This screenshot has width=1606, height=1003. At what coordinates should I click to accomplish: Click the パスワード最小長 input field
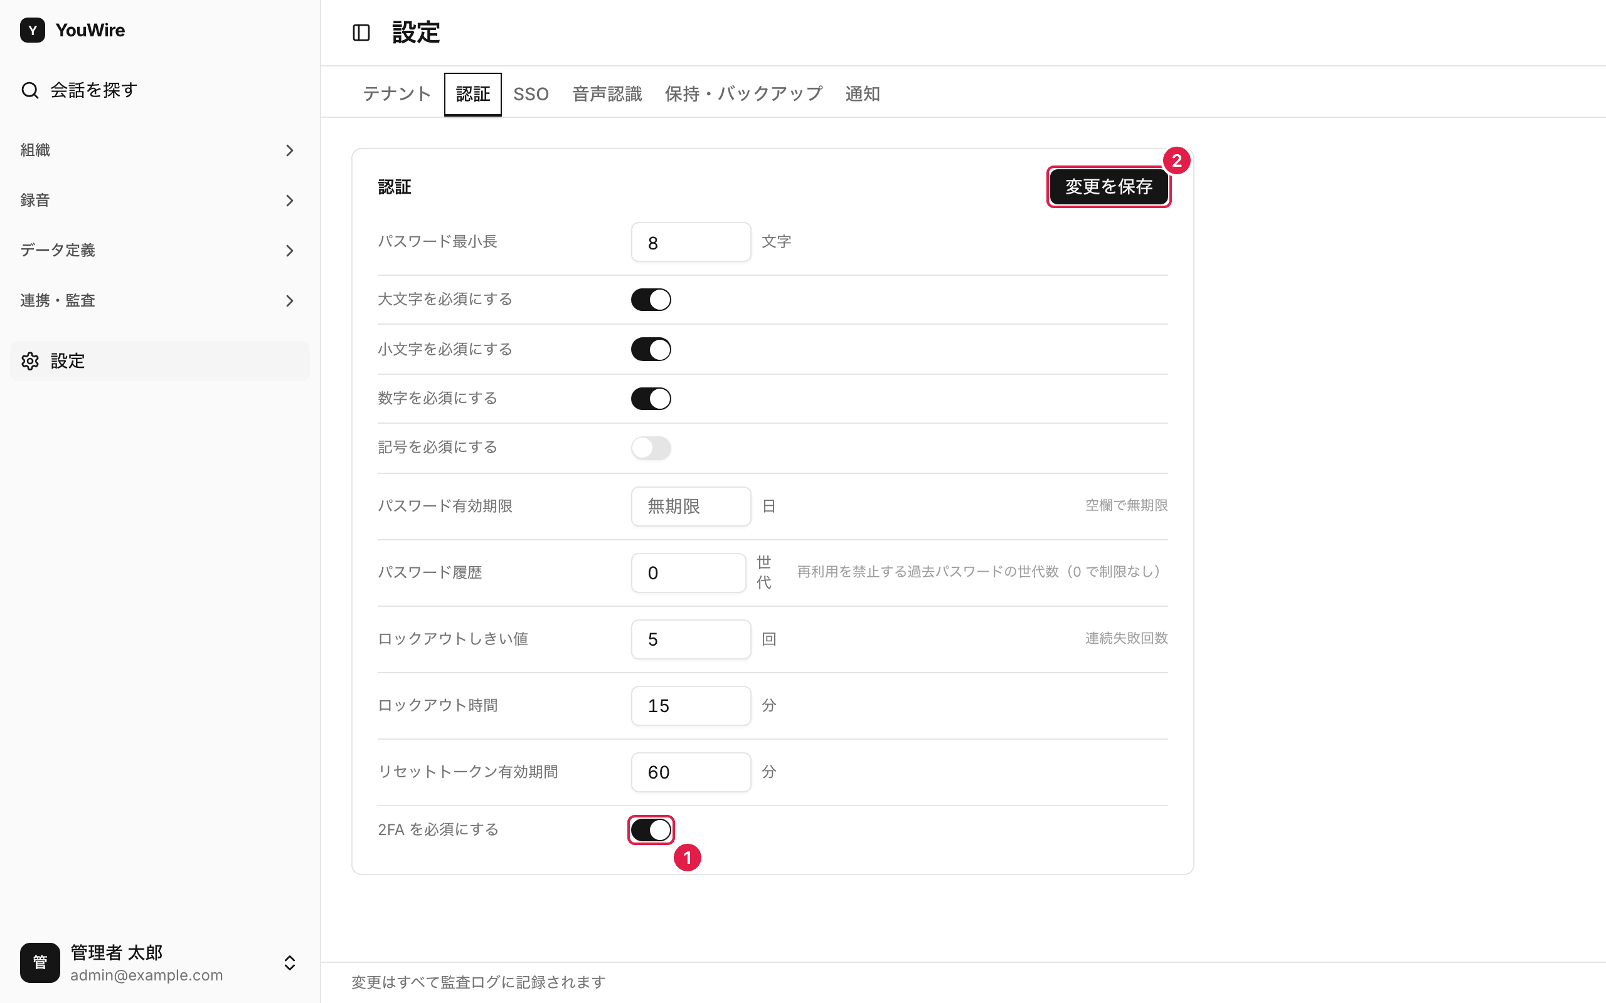[691, 242]
